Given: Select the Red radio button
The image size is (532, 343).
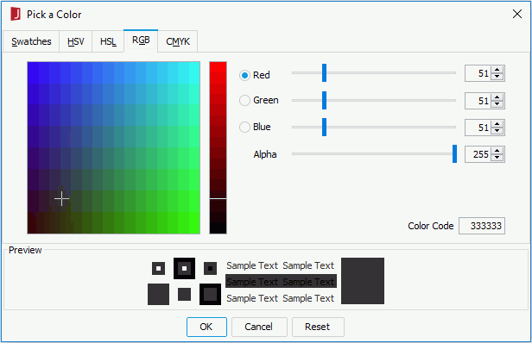Looking at the screenshot, I should pos(244,75).
